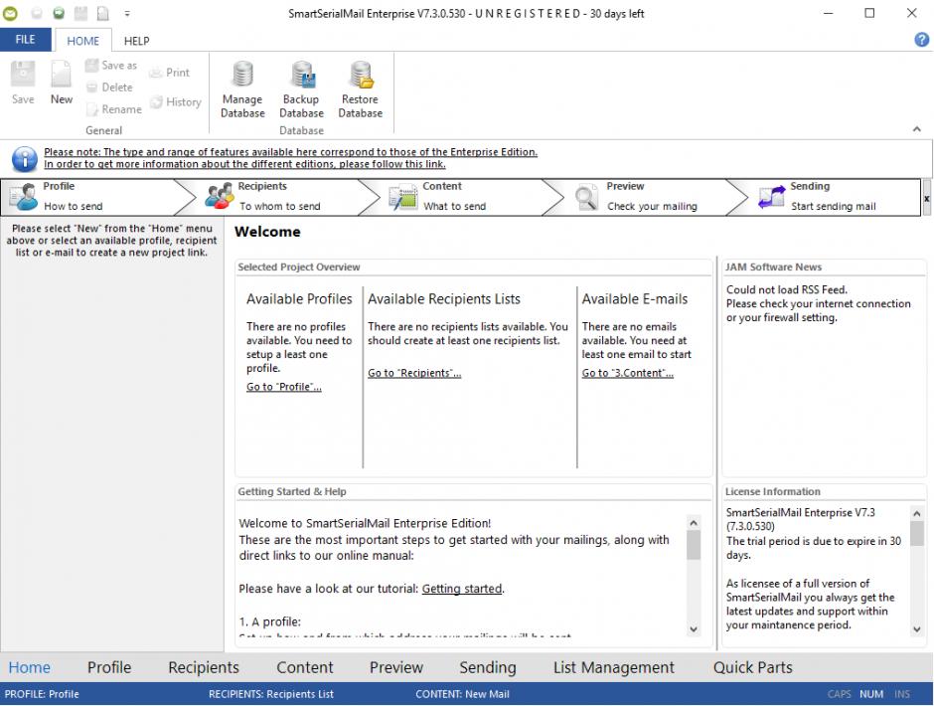
Task: Open the Getting started tutorial link
Action: click(462, 589)
